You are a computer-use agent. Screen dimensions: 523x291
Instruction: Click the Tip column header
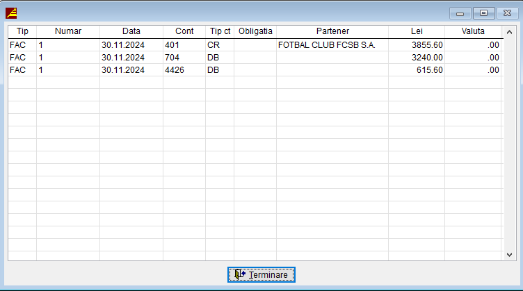[22, 31]
